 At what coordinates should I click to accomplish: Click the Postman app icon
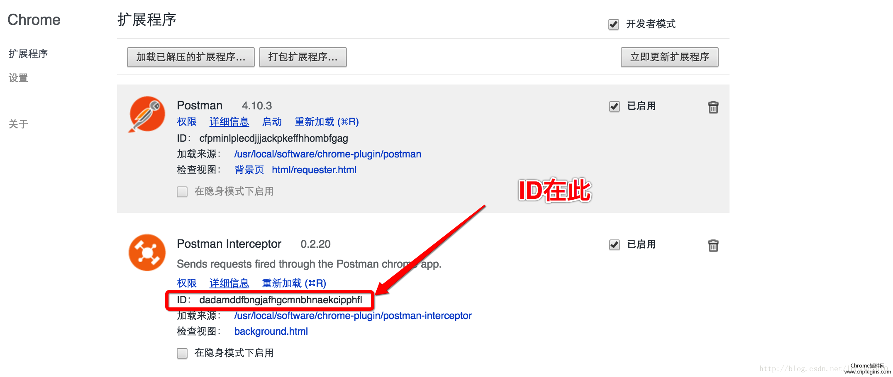[147, 114]
